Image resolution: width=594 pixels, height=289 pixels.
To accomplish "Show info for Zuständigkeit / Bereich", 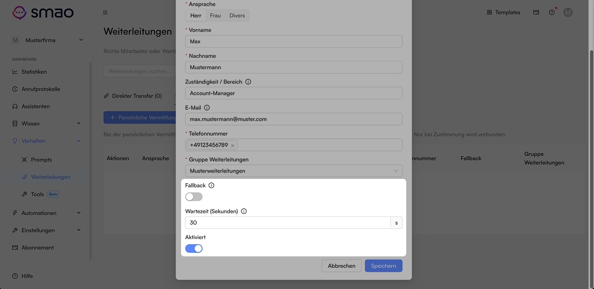I will (x=248, y=82).
